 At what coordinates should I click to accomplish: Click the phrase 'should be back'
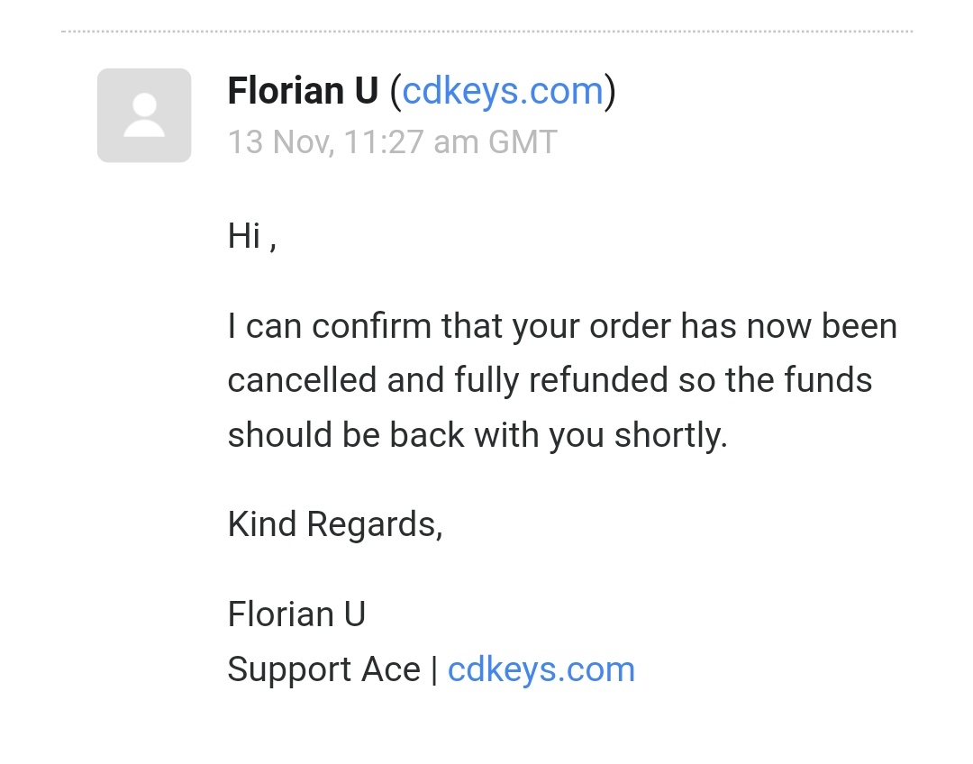346,434
